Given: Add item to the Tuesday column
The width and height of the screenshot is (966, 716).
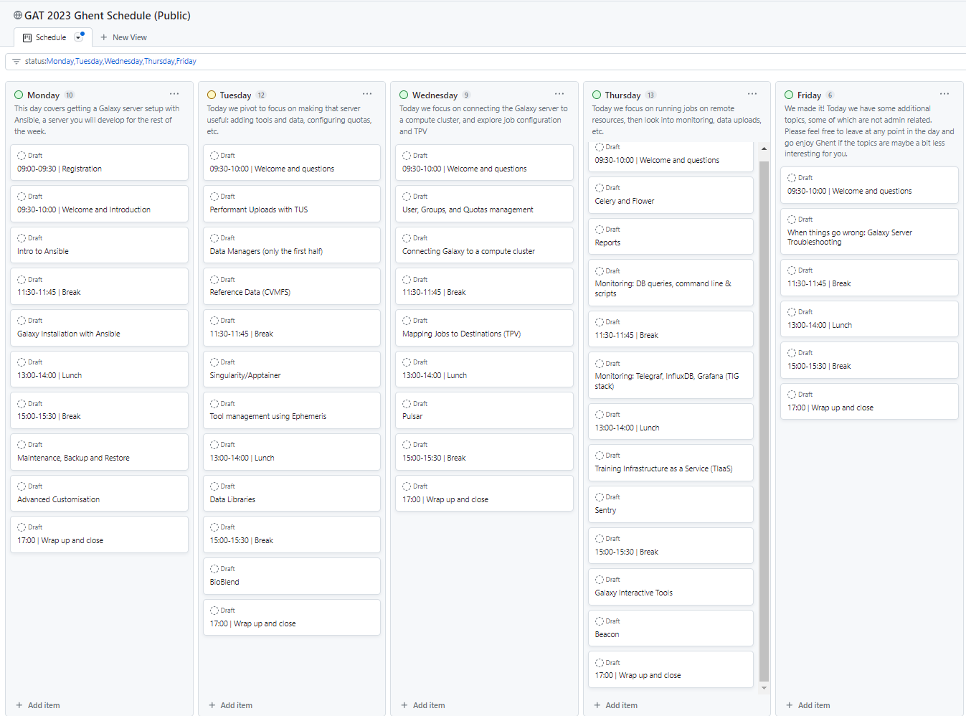Looking at the screenshot, I should tap(230, 705).
